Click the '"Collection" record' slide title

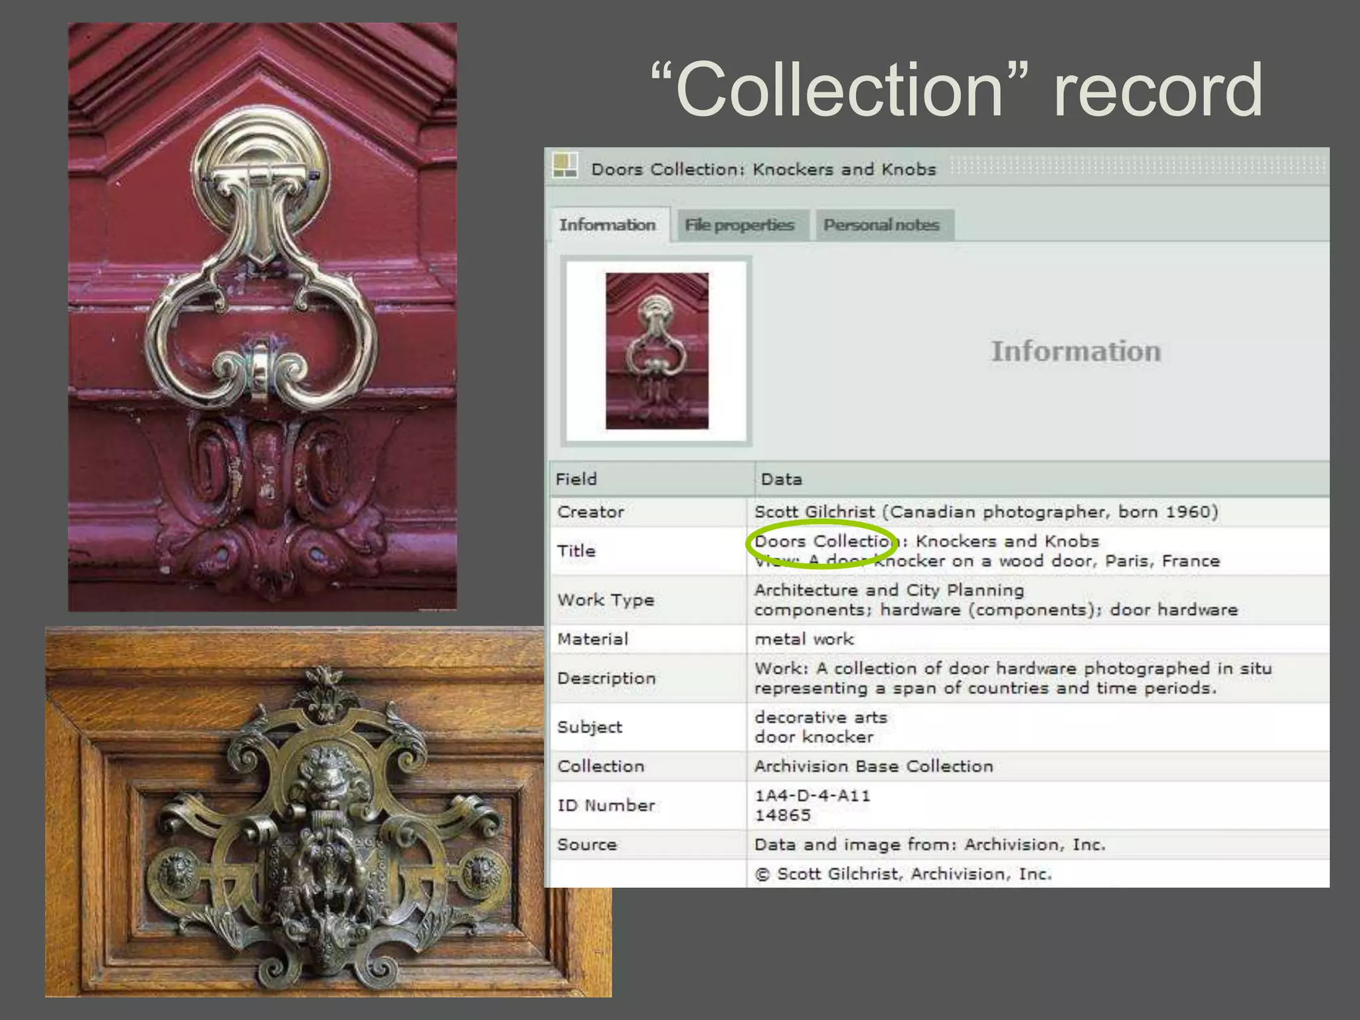click(956, 90)
